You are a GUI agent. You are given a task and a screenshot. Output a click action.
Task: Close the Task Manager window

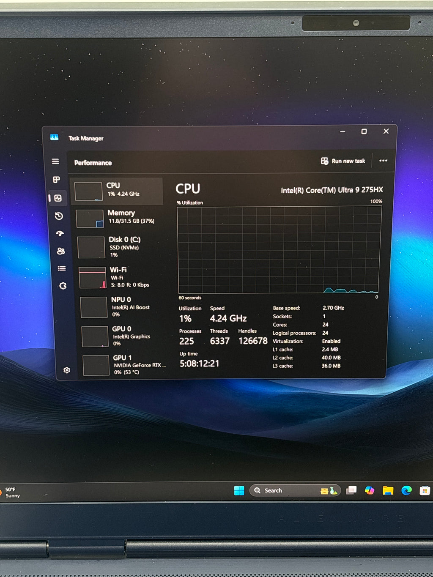(386, 131)
